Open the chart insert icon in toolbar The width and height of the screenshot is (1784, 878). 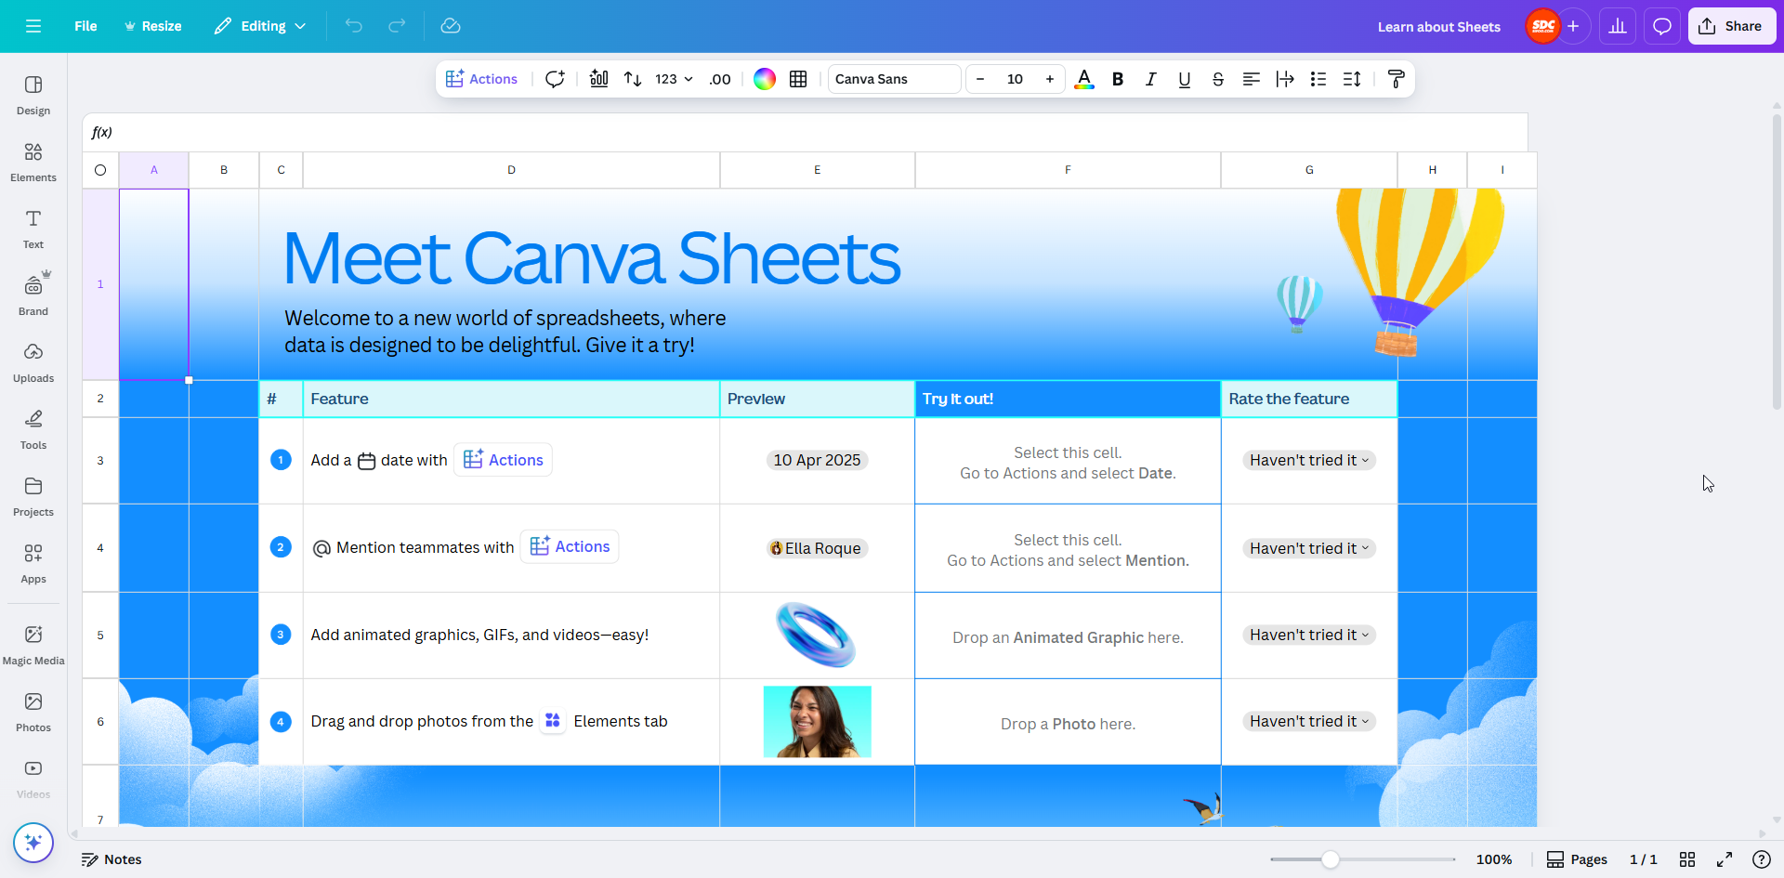coord(599,79)
